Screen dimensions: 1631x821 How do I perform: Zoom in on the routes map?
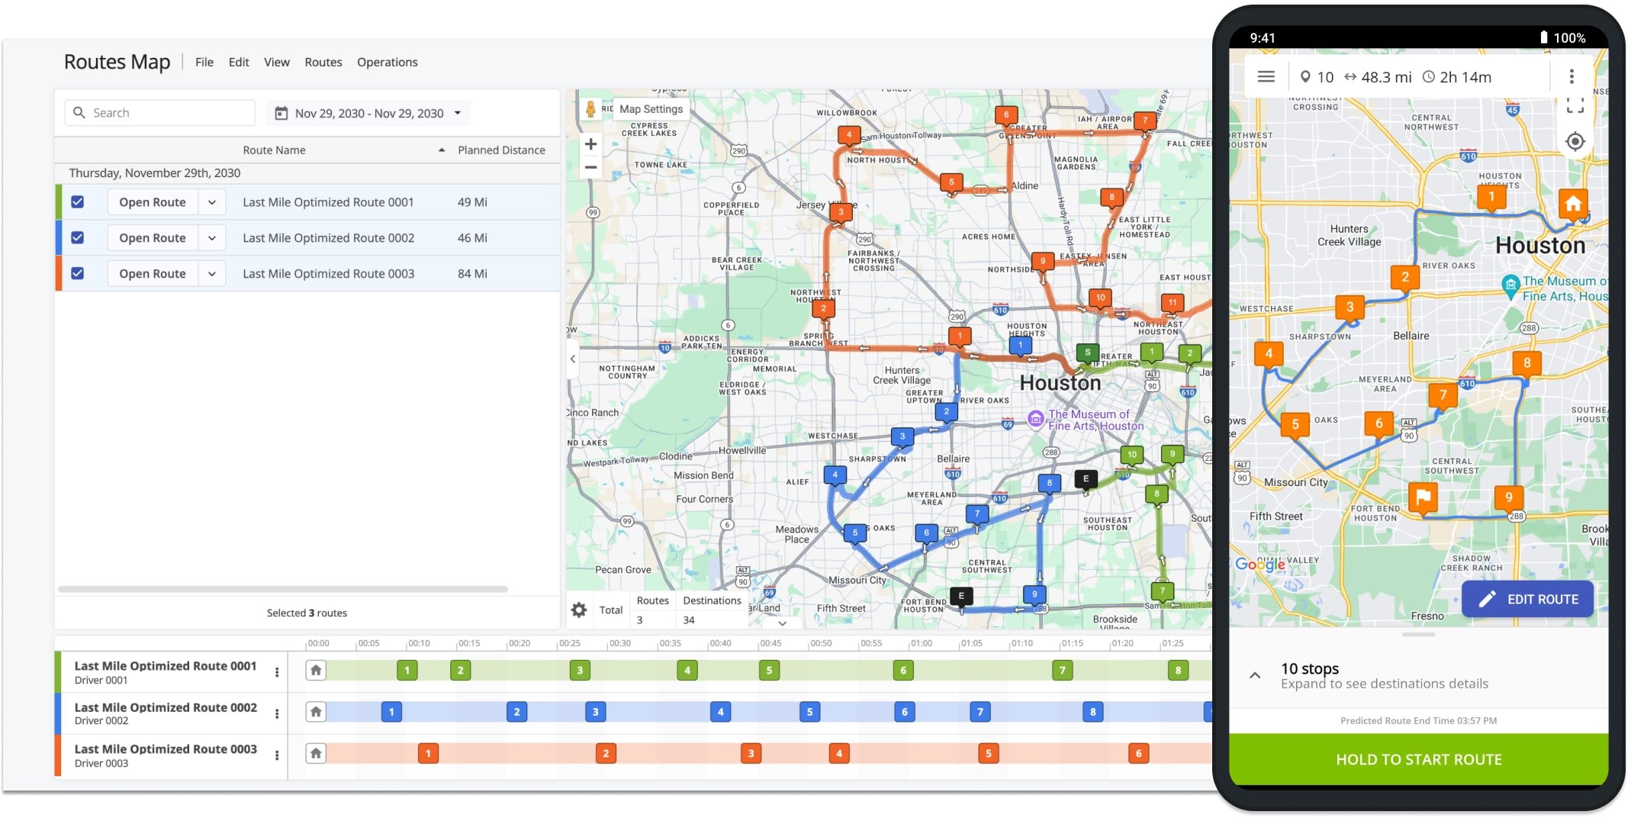click(590, 144)
